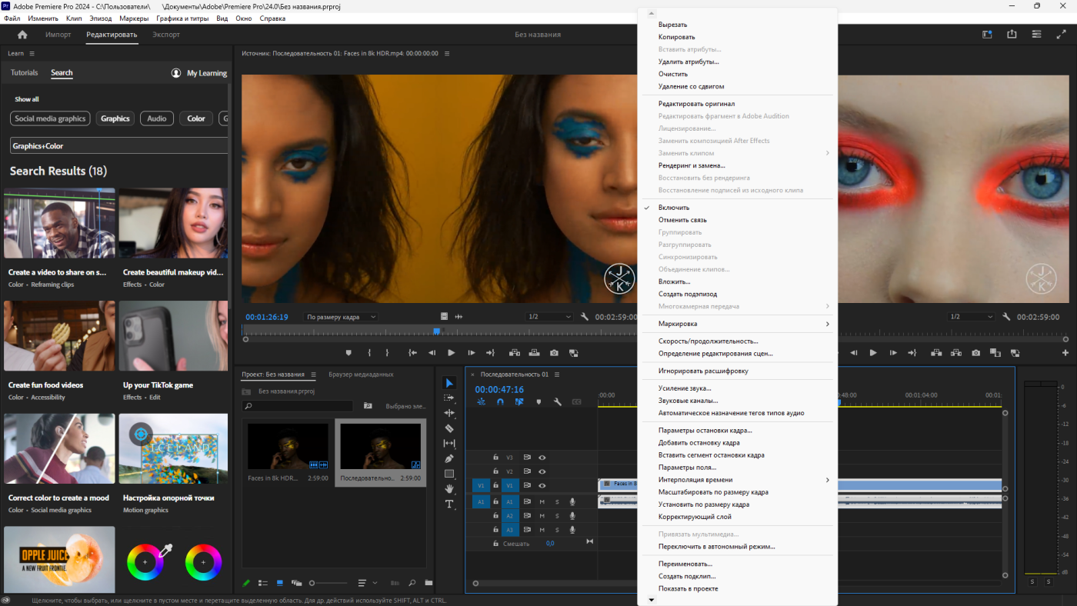
Task: Click the Export Frame camera icon in Source monitor
Action: (554, 353)
